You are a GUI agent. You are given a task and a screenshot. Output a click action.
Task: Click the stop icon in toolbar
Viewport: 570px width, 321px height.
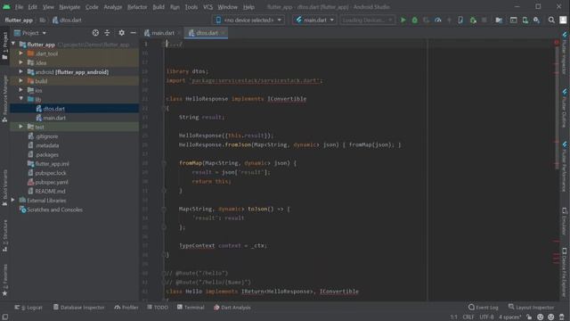click(484, 20)
